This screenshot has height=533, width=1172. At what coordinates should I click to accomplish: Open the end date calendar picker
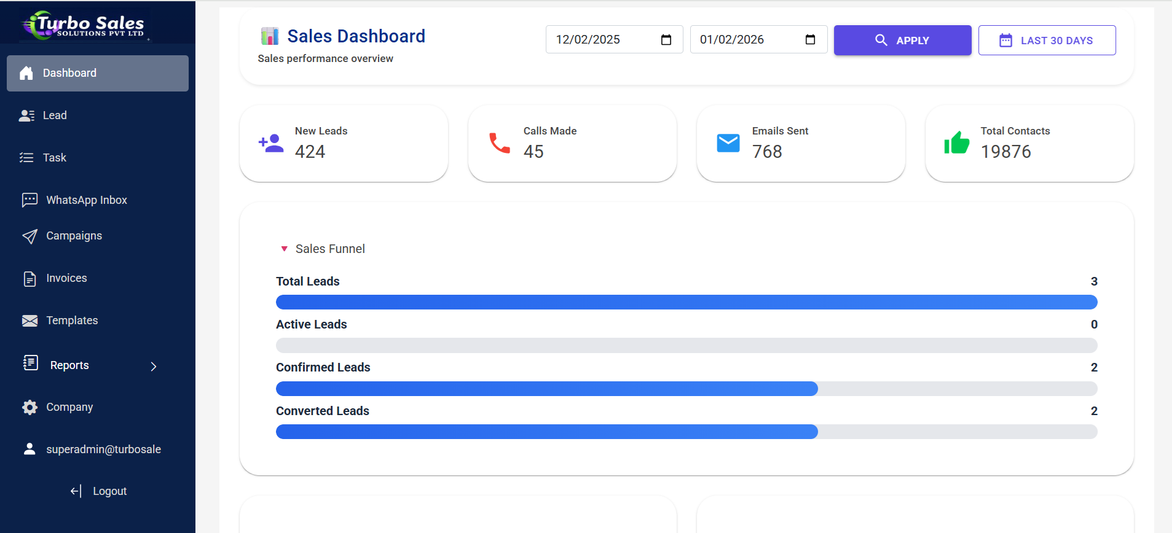tap(810, 40)
